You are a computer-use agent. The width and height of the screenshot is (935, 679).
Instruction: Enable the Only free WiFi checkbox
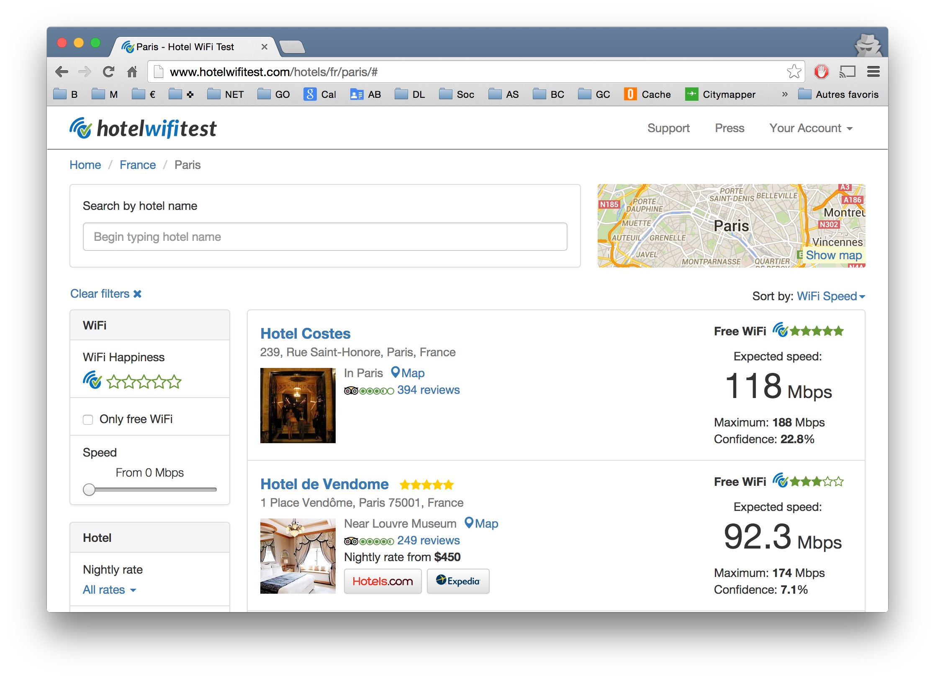88,419
